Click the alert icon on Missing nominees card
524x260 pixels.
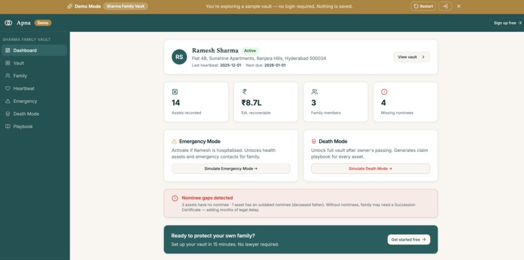(x=384, y=92)
